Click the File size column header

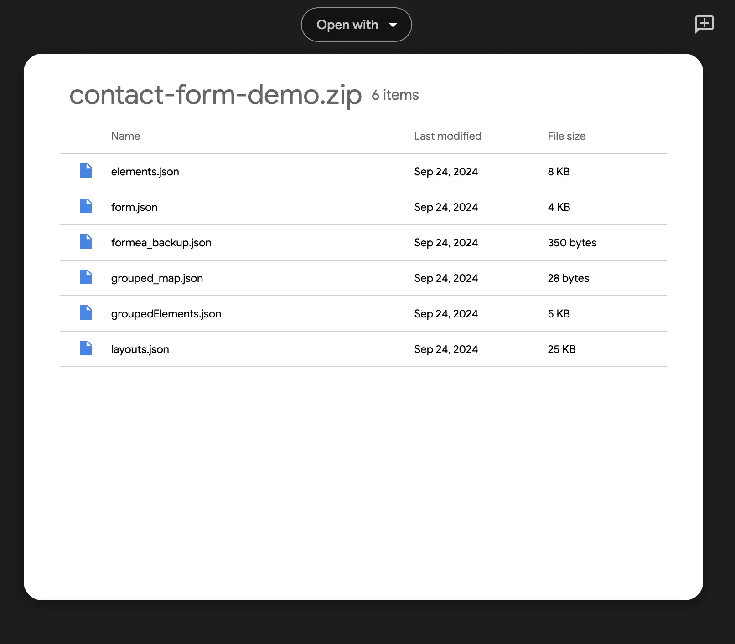tap(567, 136)
